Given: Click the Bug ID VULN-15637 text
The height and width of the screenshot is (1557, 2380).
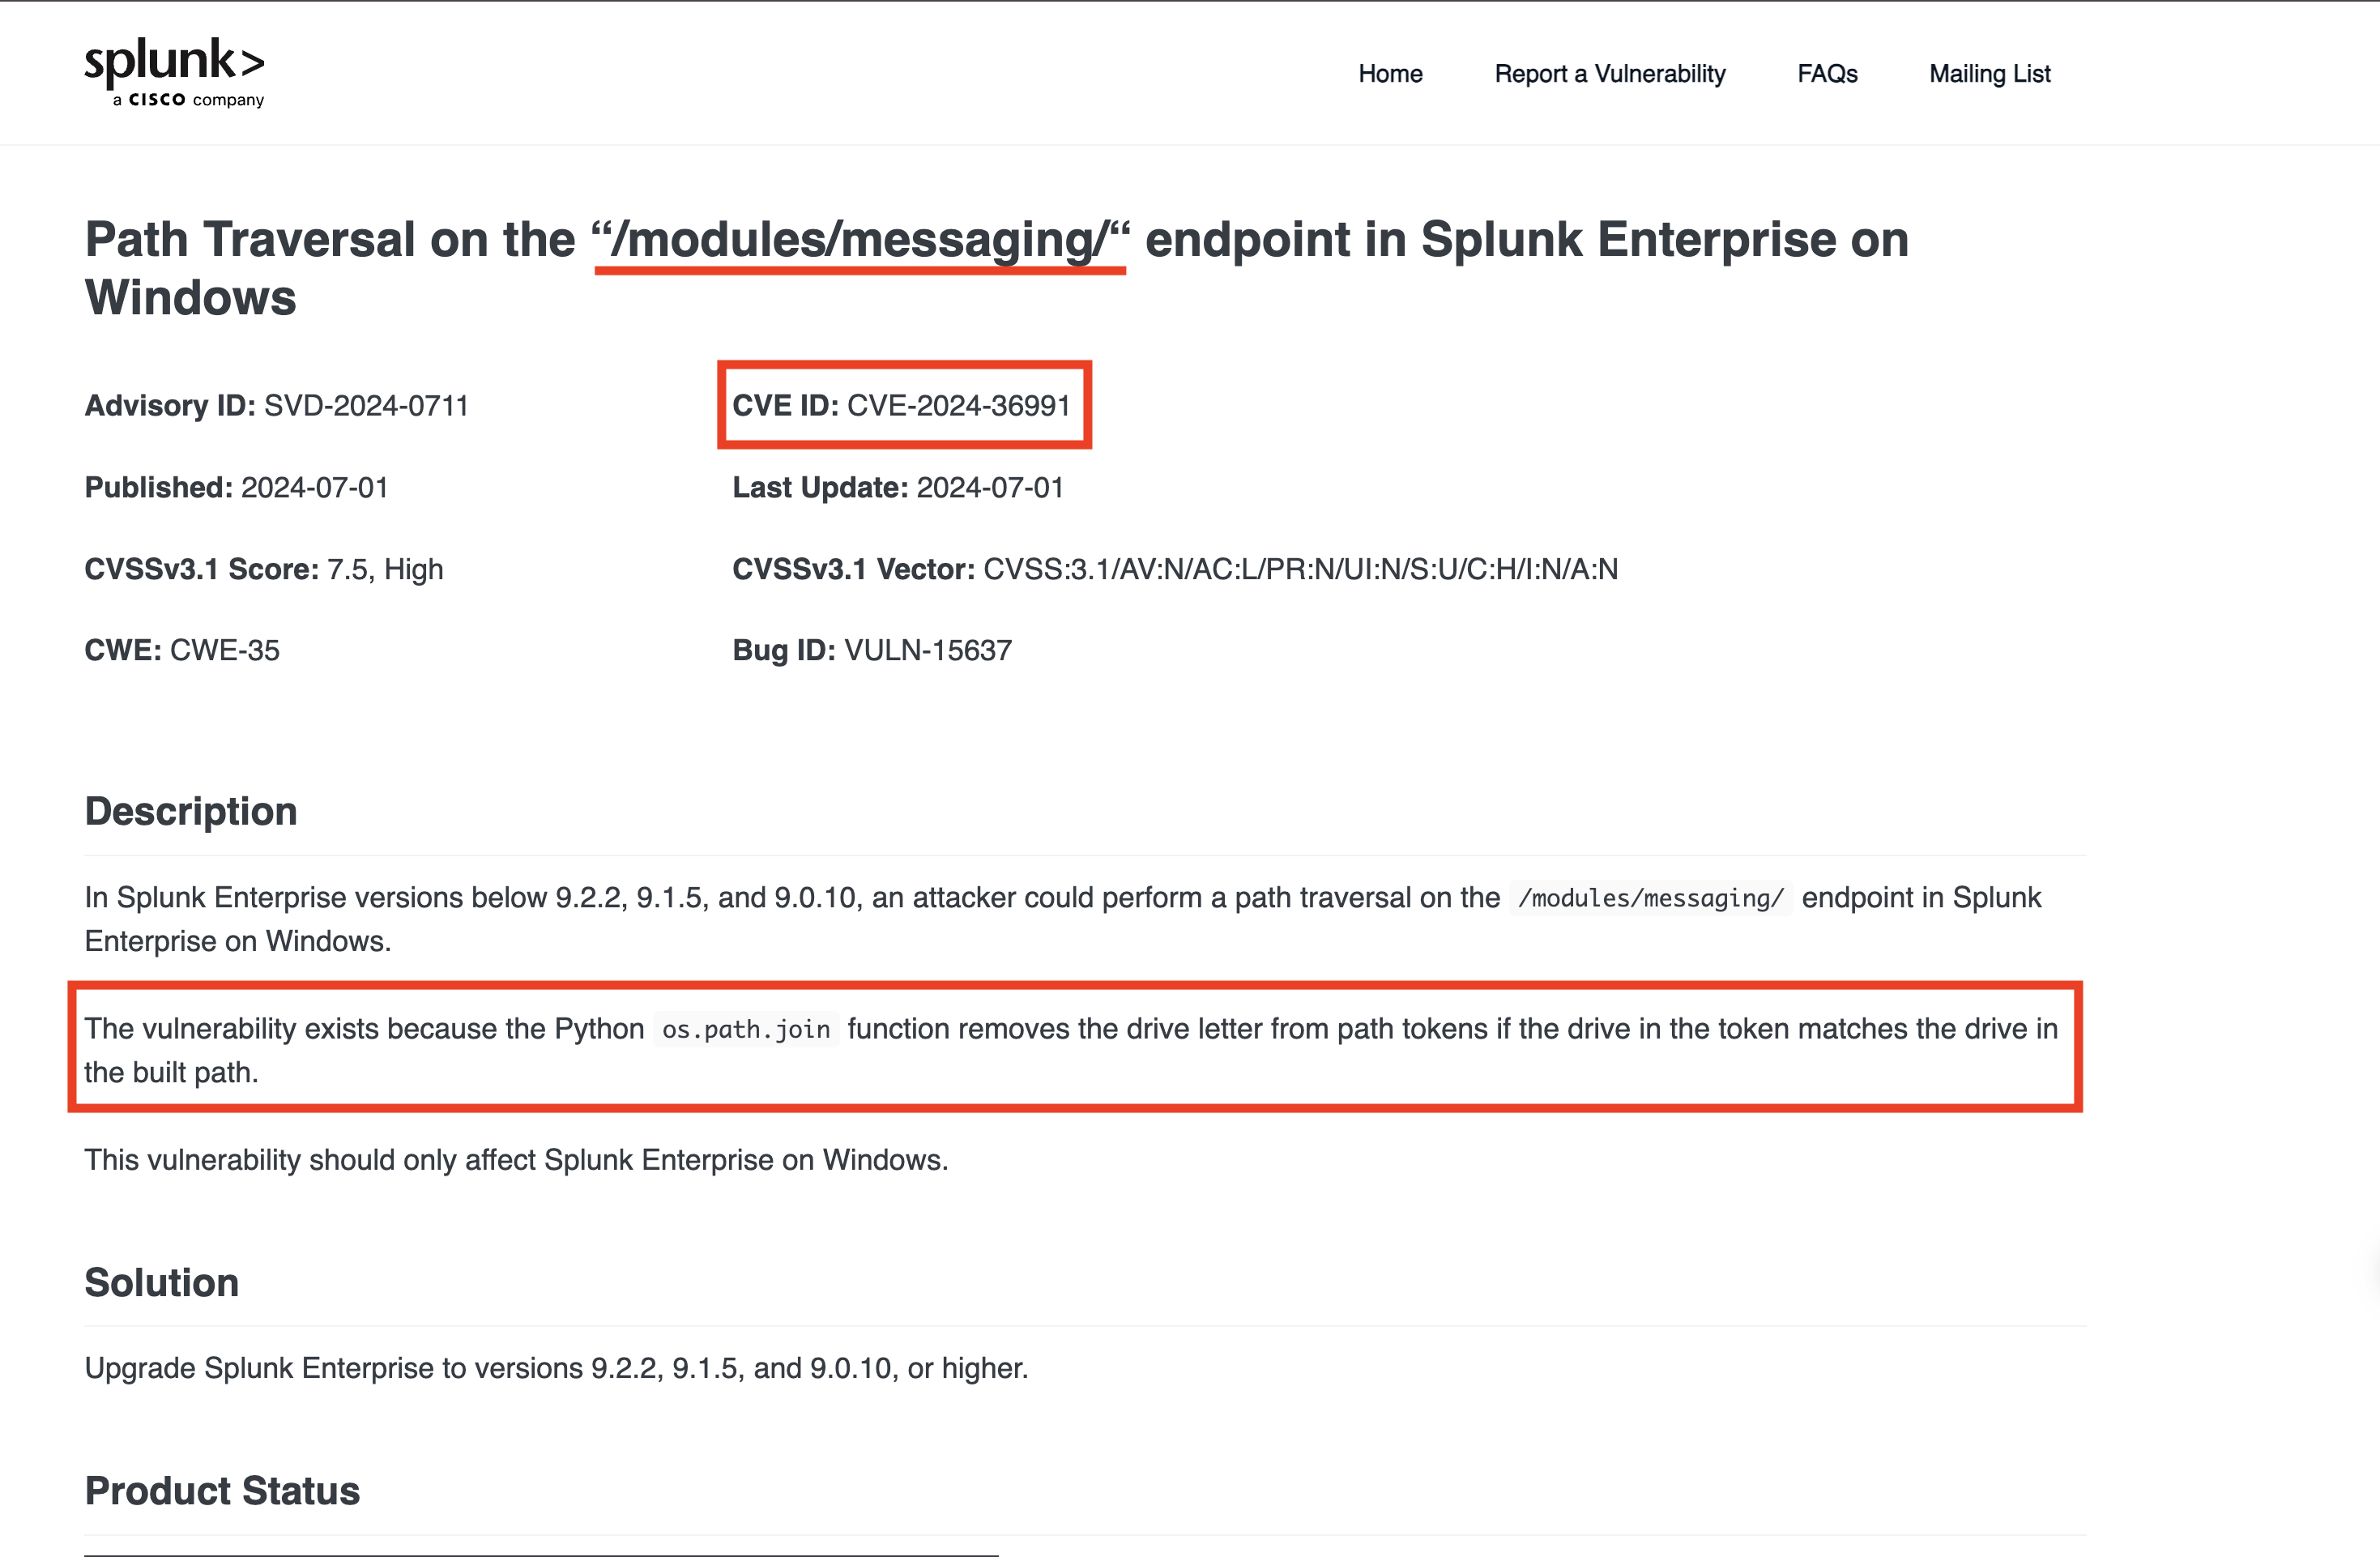Looking at the screenshot, I should click(927, 650).
